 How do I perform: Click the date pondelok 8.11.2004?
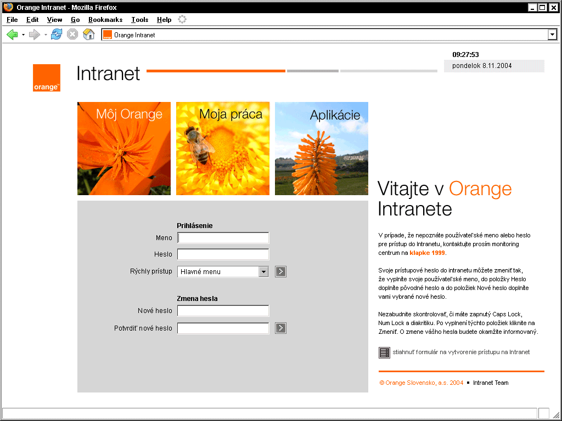point(482,66)
